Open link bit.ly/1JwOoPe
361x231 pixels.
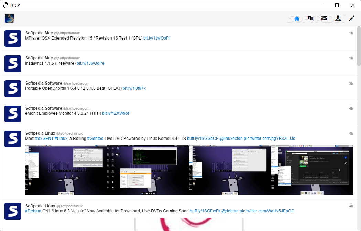[x=90, y=63]
